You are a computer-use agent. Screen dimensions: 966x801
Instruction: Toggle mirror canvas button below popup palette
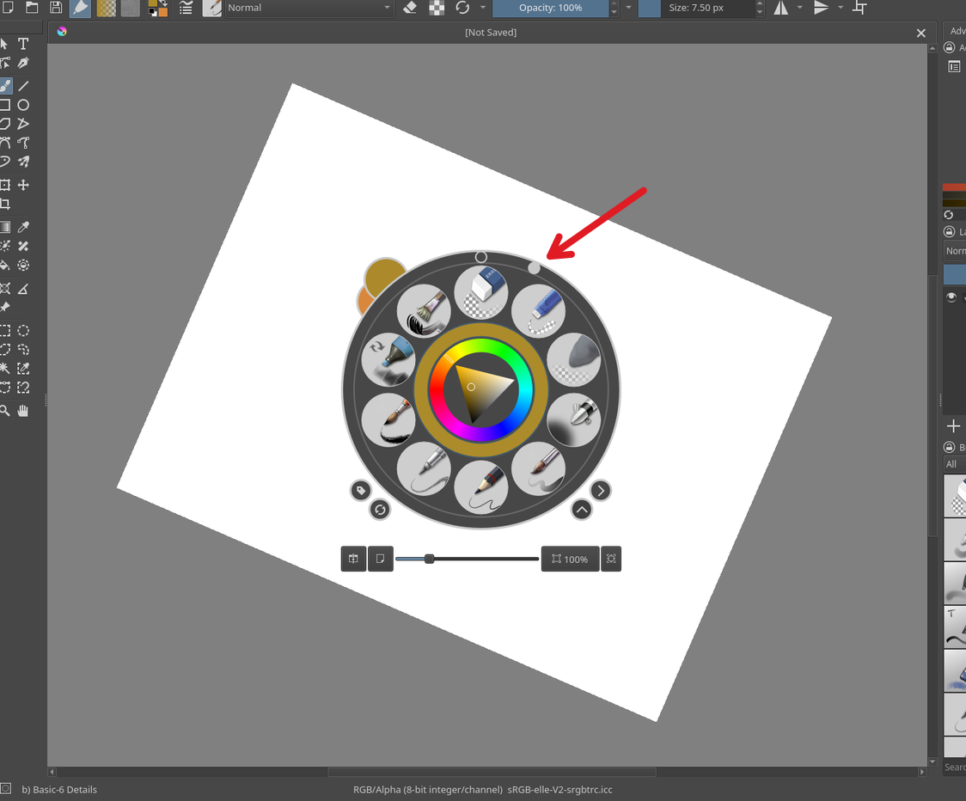pos(353,559)
